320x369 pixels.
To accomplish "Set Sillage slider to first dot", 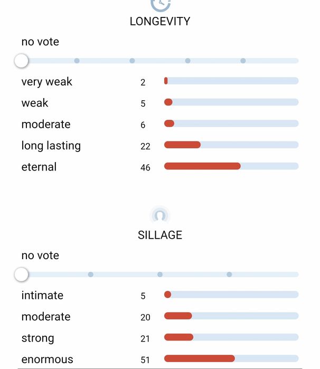I will click(91, 275).
